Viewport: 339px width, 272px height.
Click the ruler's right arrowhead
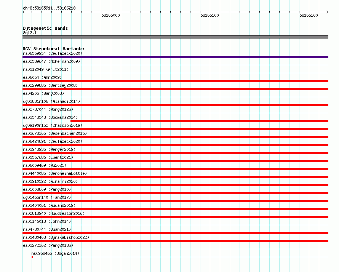coord(327,12)
